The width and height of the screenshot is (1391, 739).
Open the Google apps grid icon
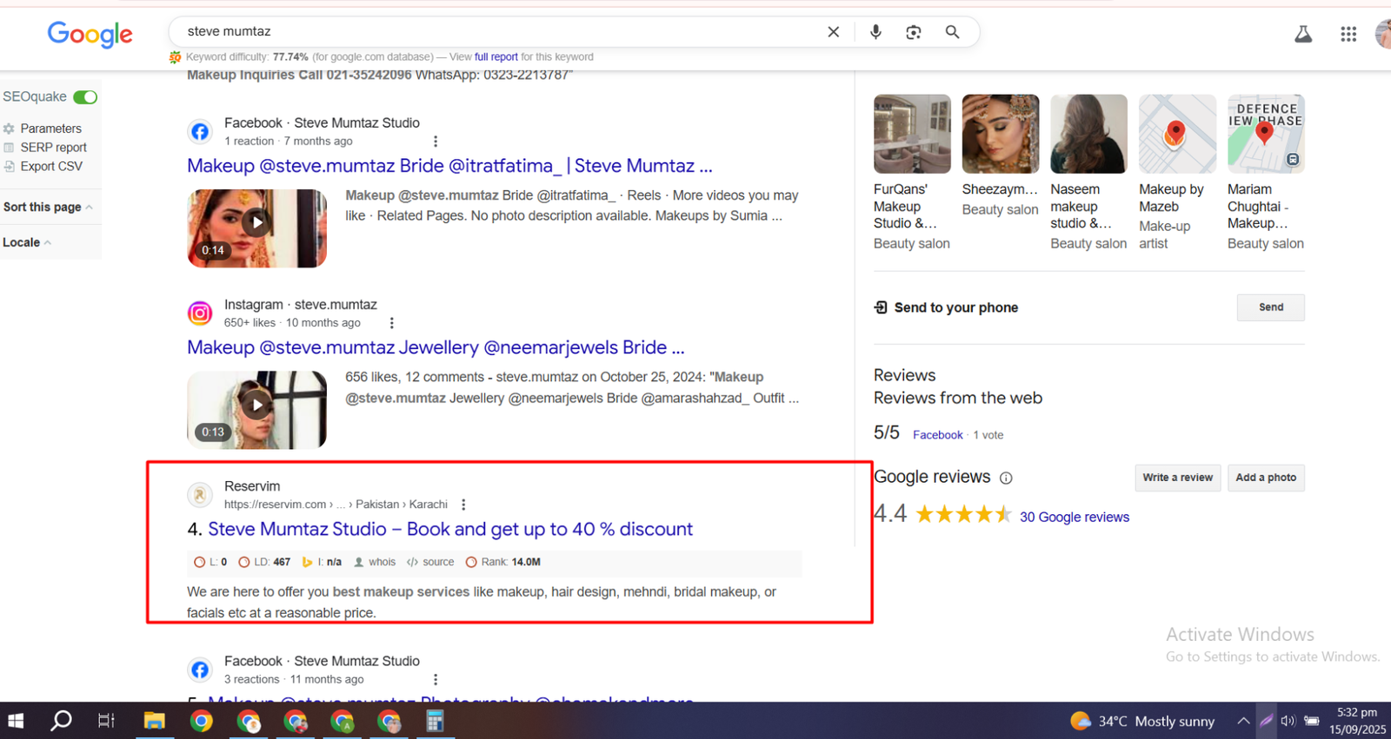[1348, 34]
